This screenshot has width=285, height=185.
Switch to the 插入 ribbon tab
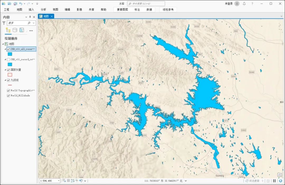[31, 10]
